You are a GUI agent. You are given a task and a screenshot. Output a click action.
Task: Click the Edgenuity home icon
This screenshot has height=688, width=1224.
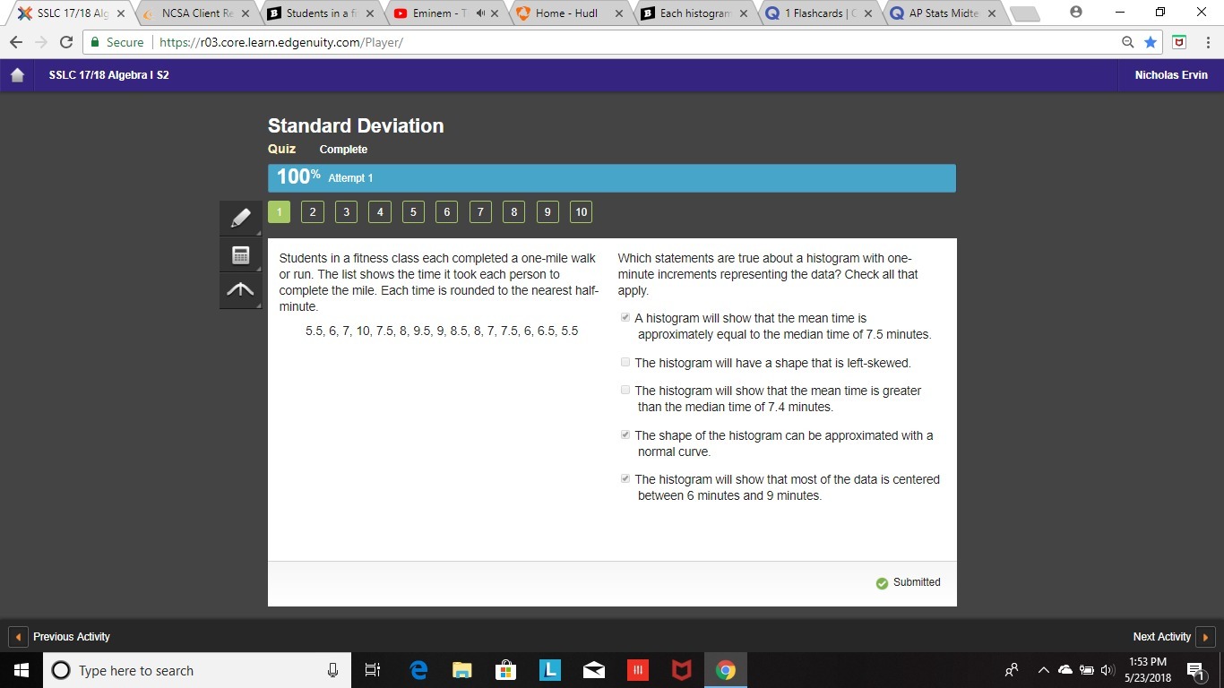pyautogui.click(x=17, y=75)
